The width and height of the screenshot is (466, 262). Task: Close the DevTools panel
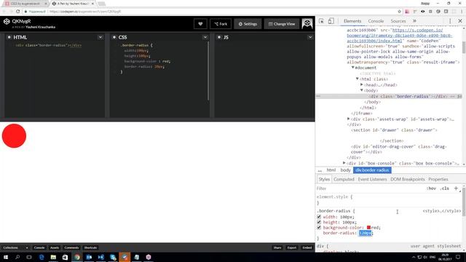click(x=460, y=21)
